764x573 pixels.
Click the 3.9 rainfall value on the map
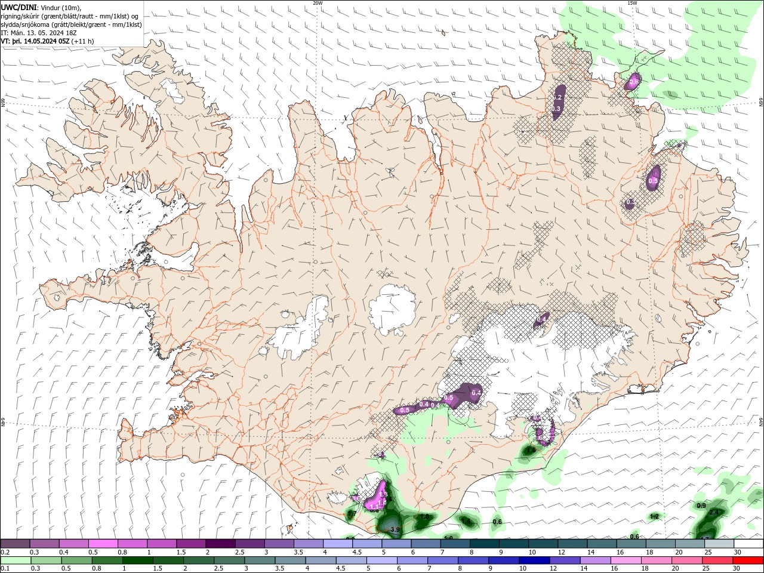coord(395,529)
